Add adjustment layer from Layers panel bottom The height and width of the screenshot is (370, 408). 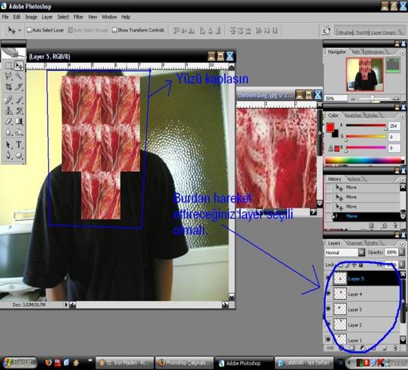point(362,348)
